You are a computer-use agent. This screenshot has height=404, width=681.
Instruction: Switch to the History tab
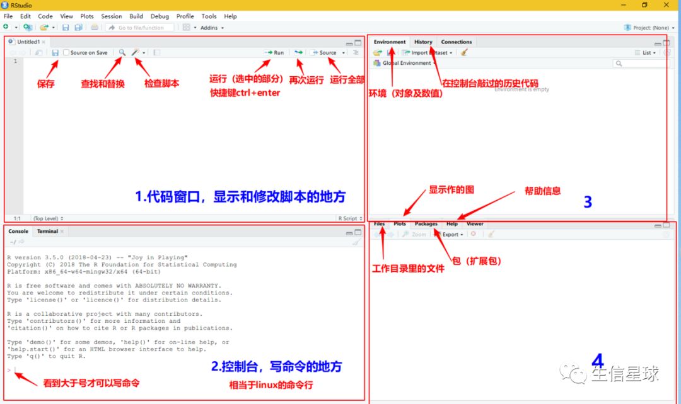click(x=423, y=42)
